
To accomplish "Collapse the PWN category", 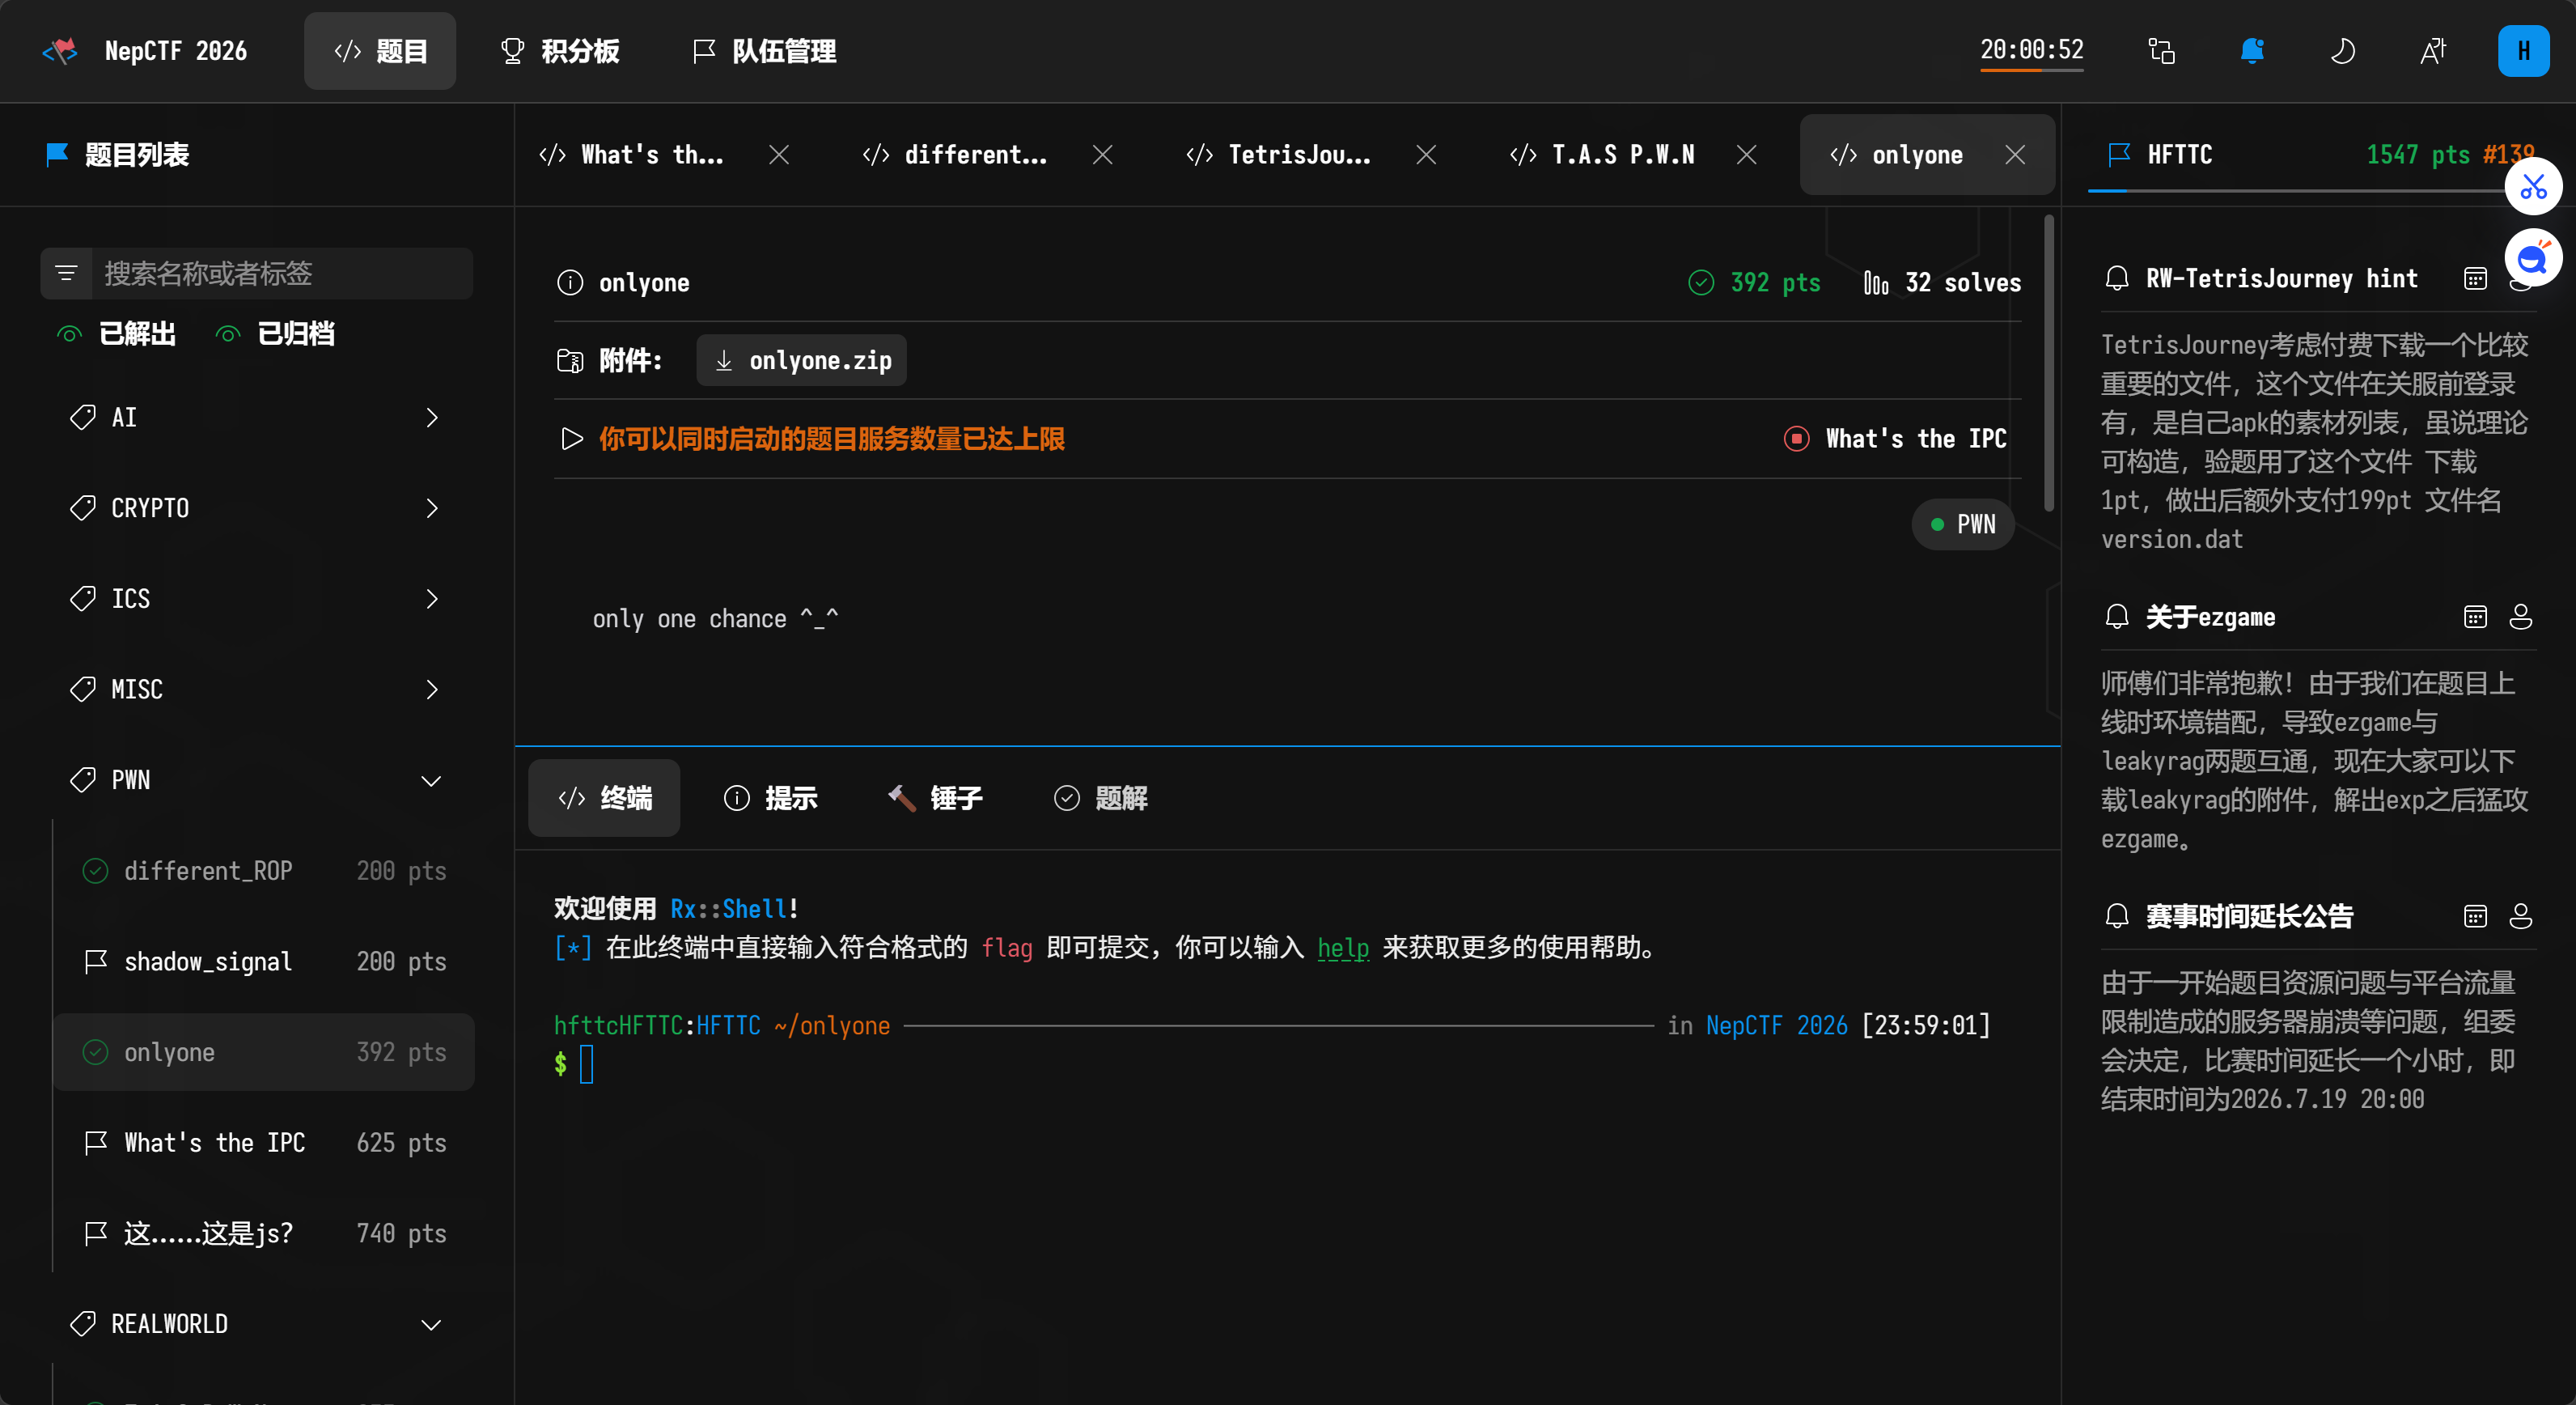I will tap(256, 780).
